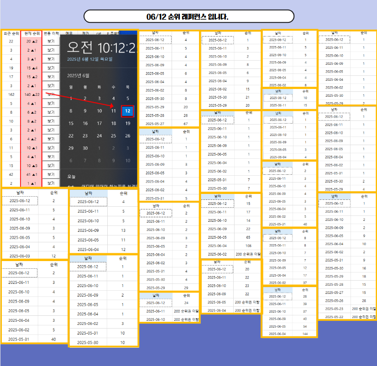Viewport: 377px width, 366px height.
Task: Click the date cell 2025-05-23
Action: point(334,309)
